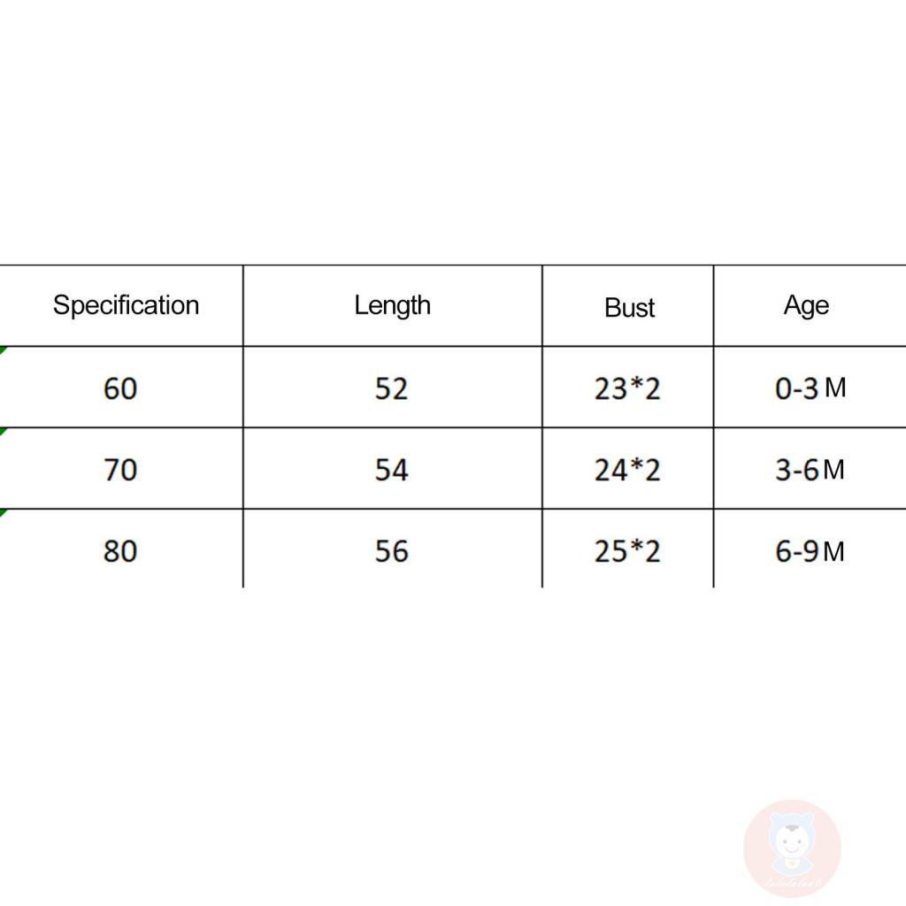The height and width of the screenshot is (906, 906).
Task: Select the bust cell 24*2
Action: [x=627, y=469]
